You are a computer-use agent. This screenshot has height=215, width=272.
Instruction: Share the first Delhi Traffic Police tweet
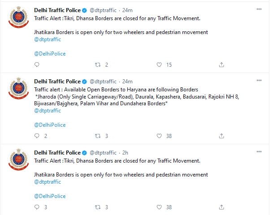pyautogui.click(x=221, y=64)
